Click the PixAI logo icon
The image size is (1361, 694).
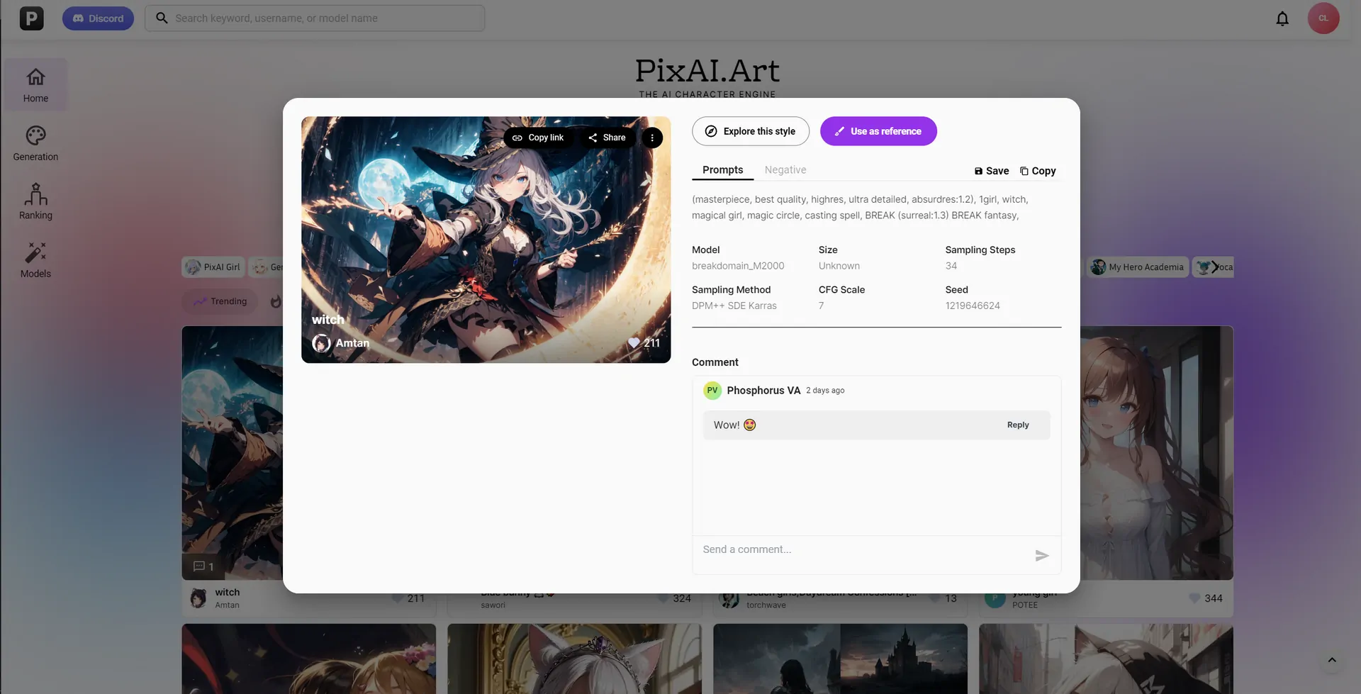31,18
